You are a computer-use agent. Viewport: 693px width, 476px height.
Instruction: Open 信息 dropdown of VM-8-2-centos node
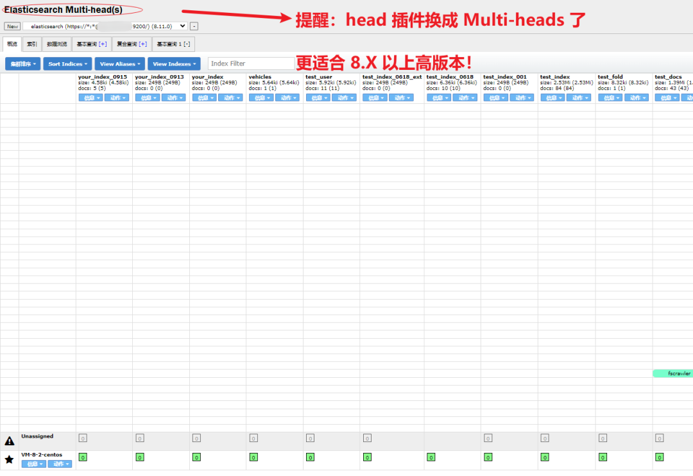tap(34, 464)
